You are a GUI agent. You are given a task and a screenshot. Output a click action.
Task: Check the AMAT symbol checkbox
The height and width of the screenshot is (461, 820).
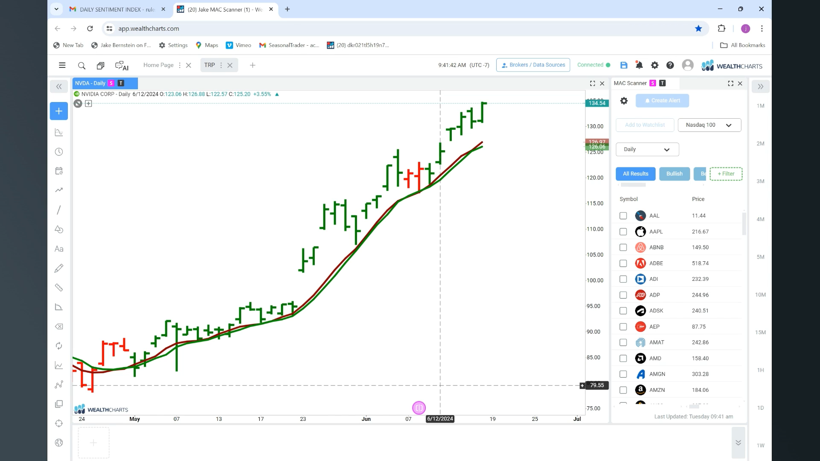[623, 342]
